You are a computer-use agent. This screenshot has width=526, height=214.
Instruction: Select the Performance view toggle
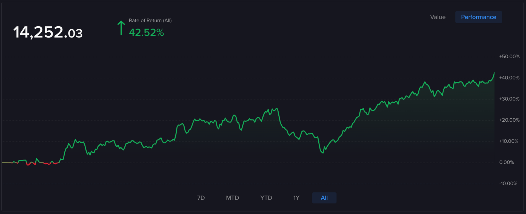(478, 17)
